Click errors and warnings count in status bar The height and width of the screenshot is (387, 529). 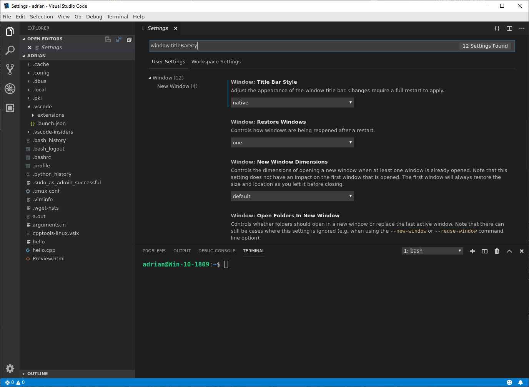[x=15, y=382]
